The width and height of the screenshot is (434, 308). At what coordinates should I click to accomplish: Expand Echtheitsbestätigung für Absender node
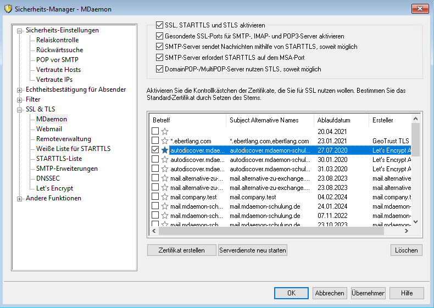(x=20, y=90)
